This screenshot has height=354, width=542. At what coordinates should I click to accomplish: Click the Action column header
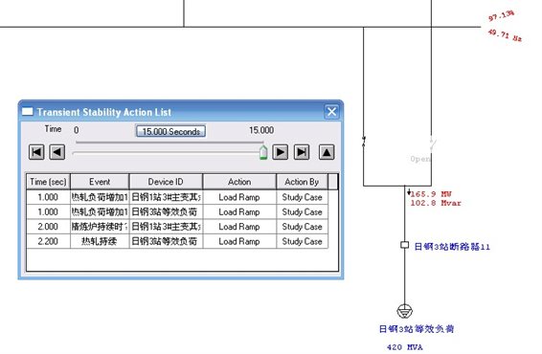pyautogui.click(x=239, y=182)
